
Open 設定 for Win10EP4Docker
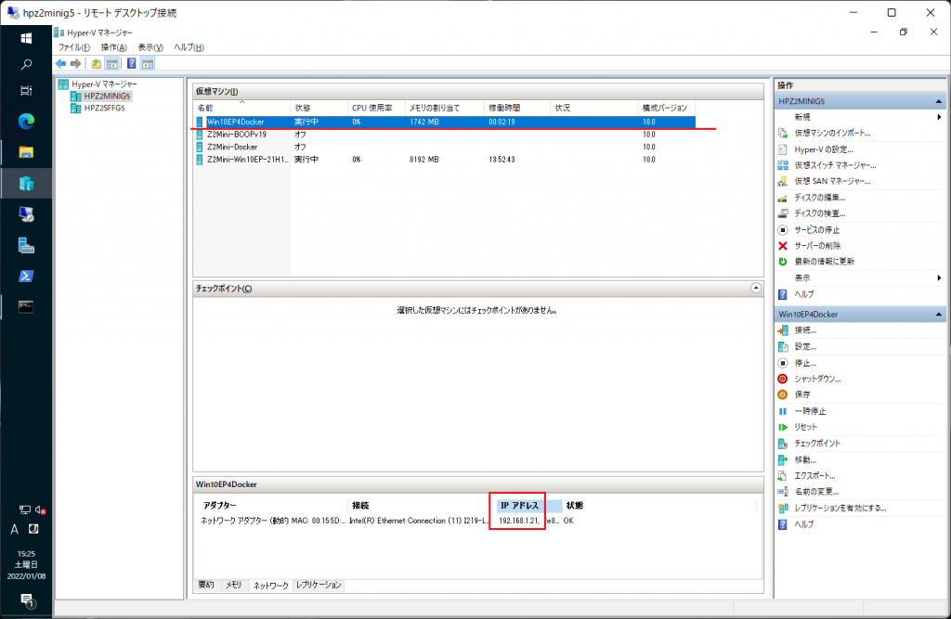805,347
